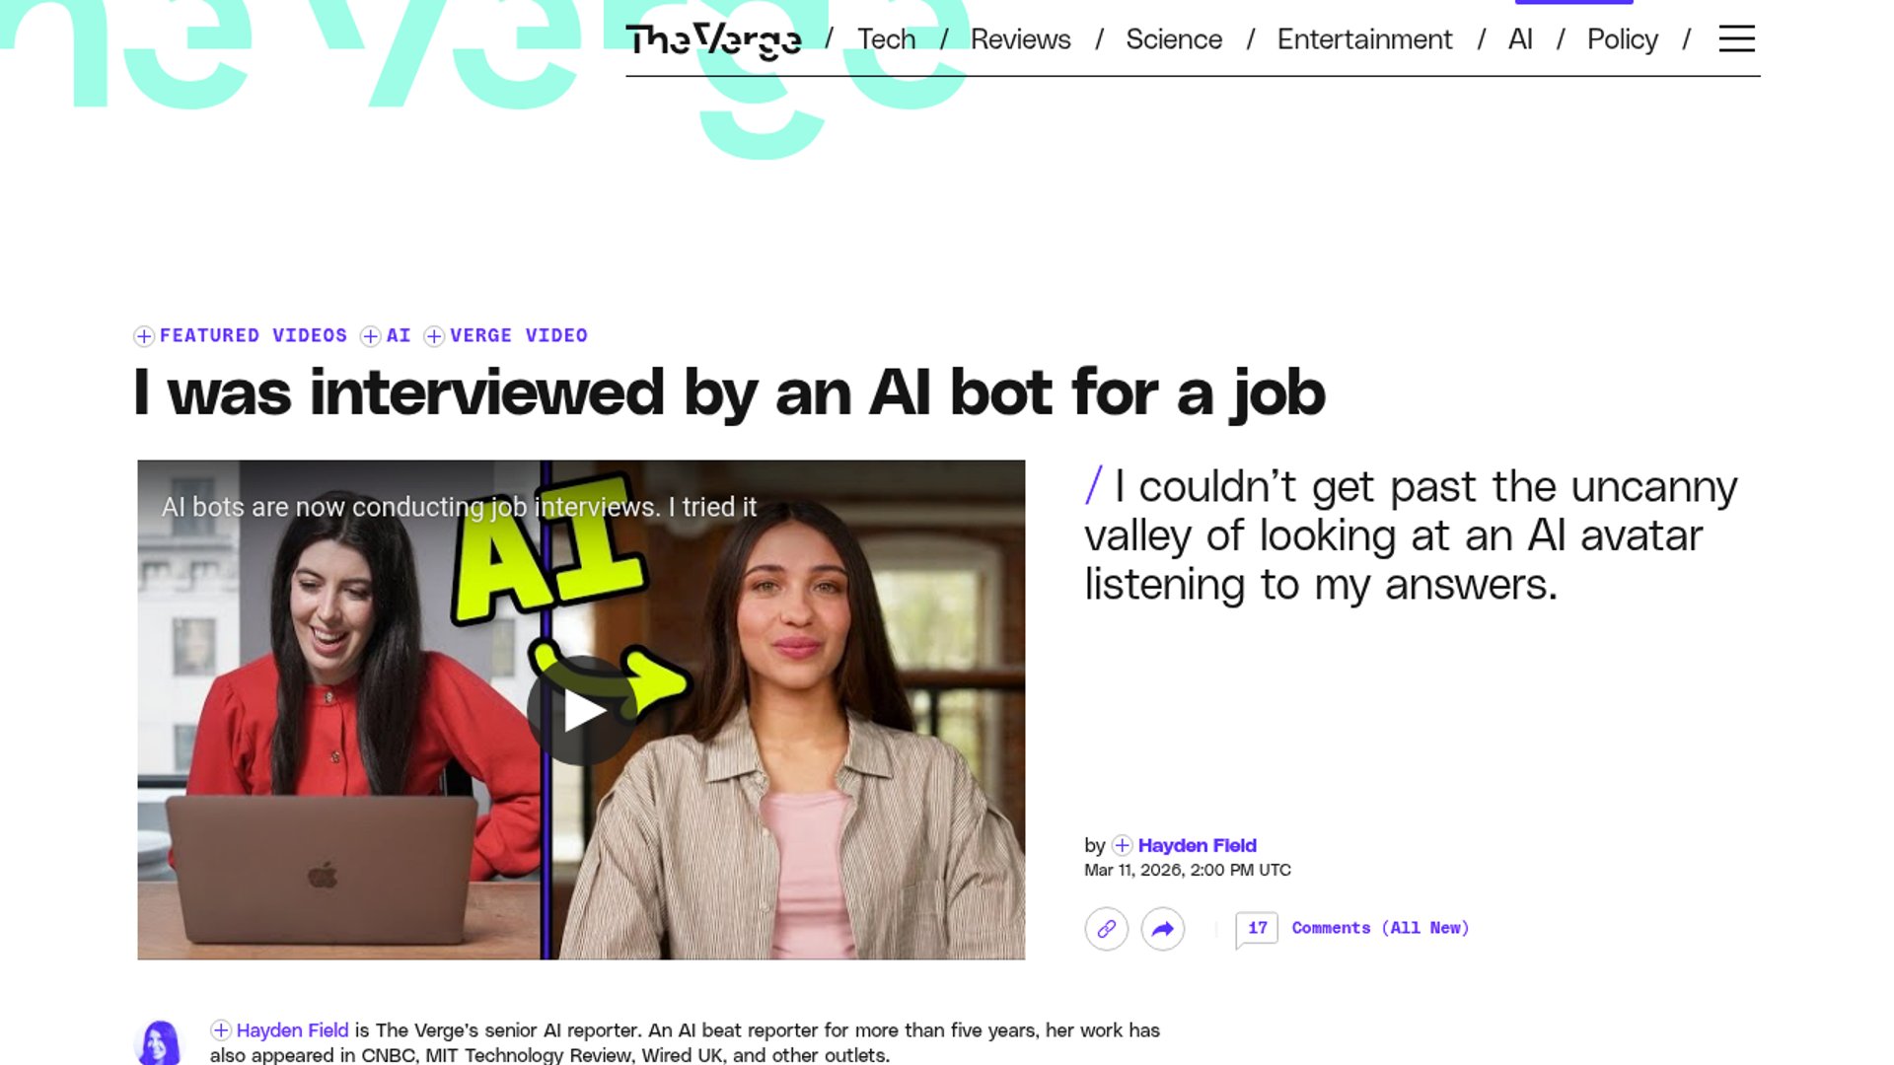Click the copy link icon
Image resolution: width=1894 pixels, height=1065 pixels.
point(1106,929)
